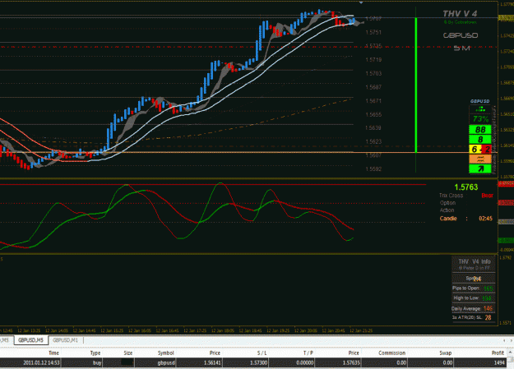Click the Trix Cross label

(x=451, y=196)
